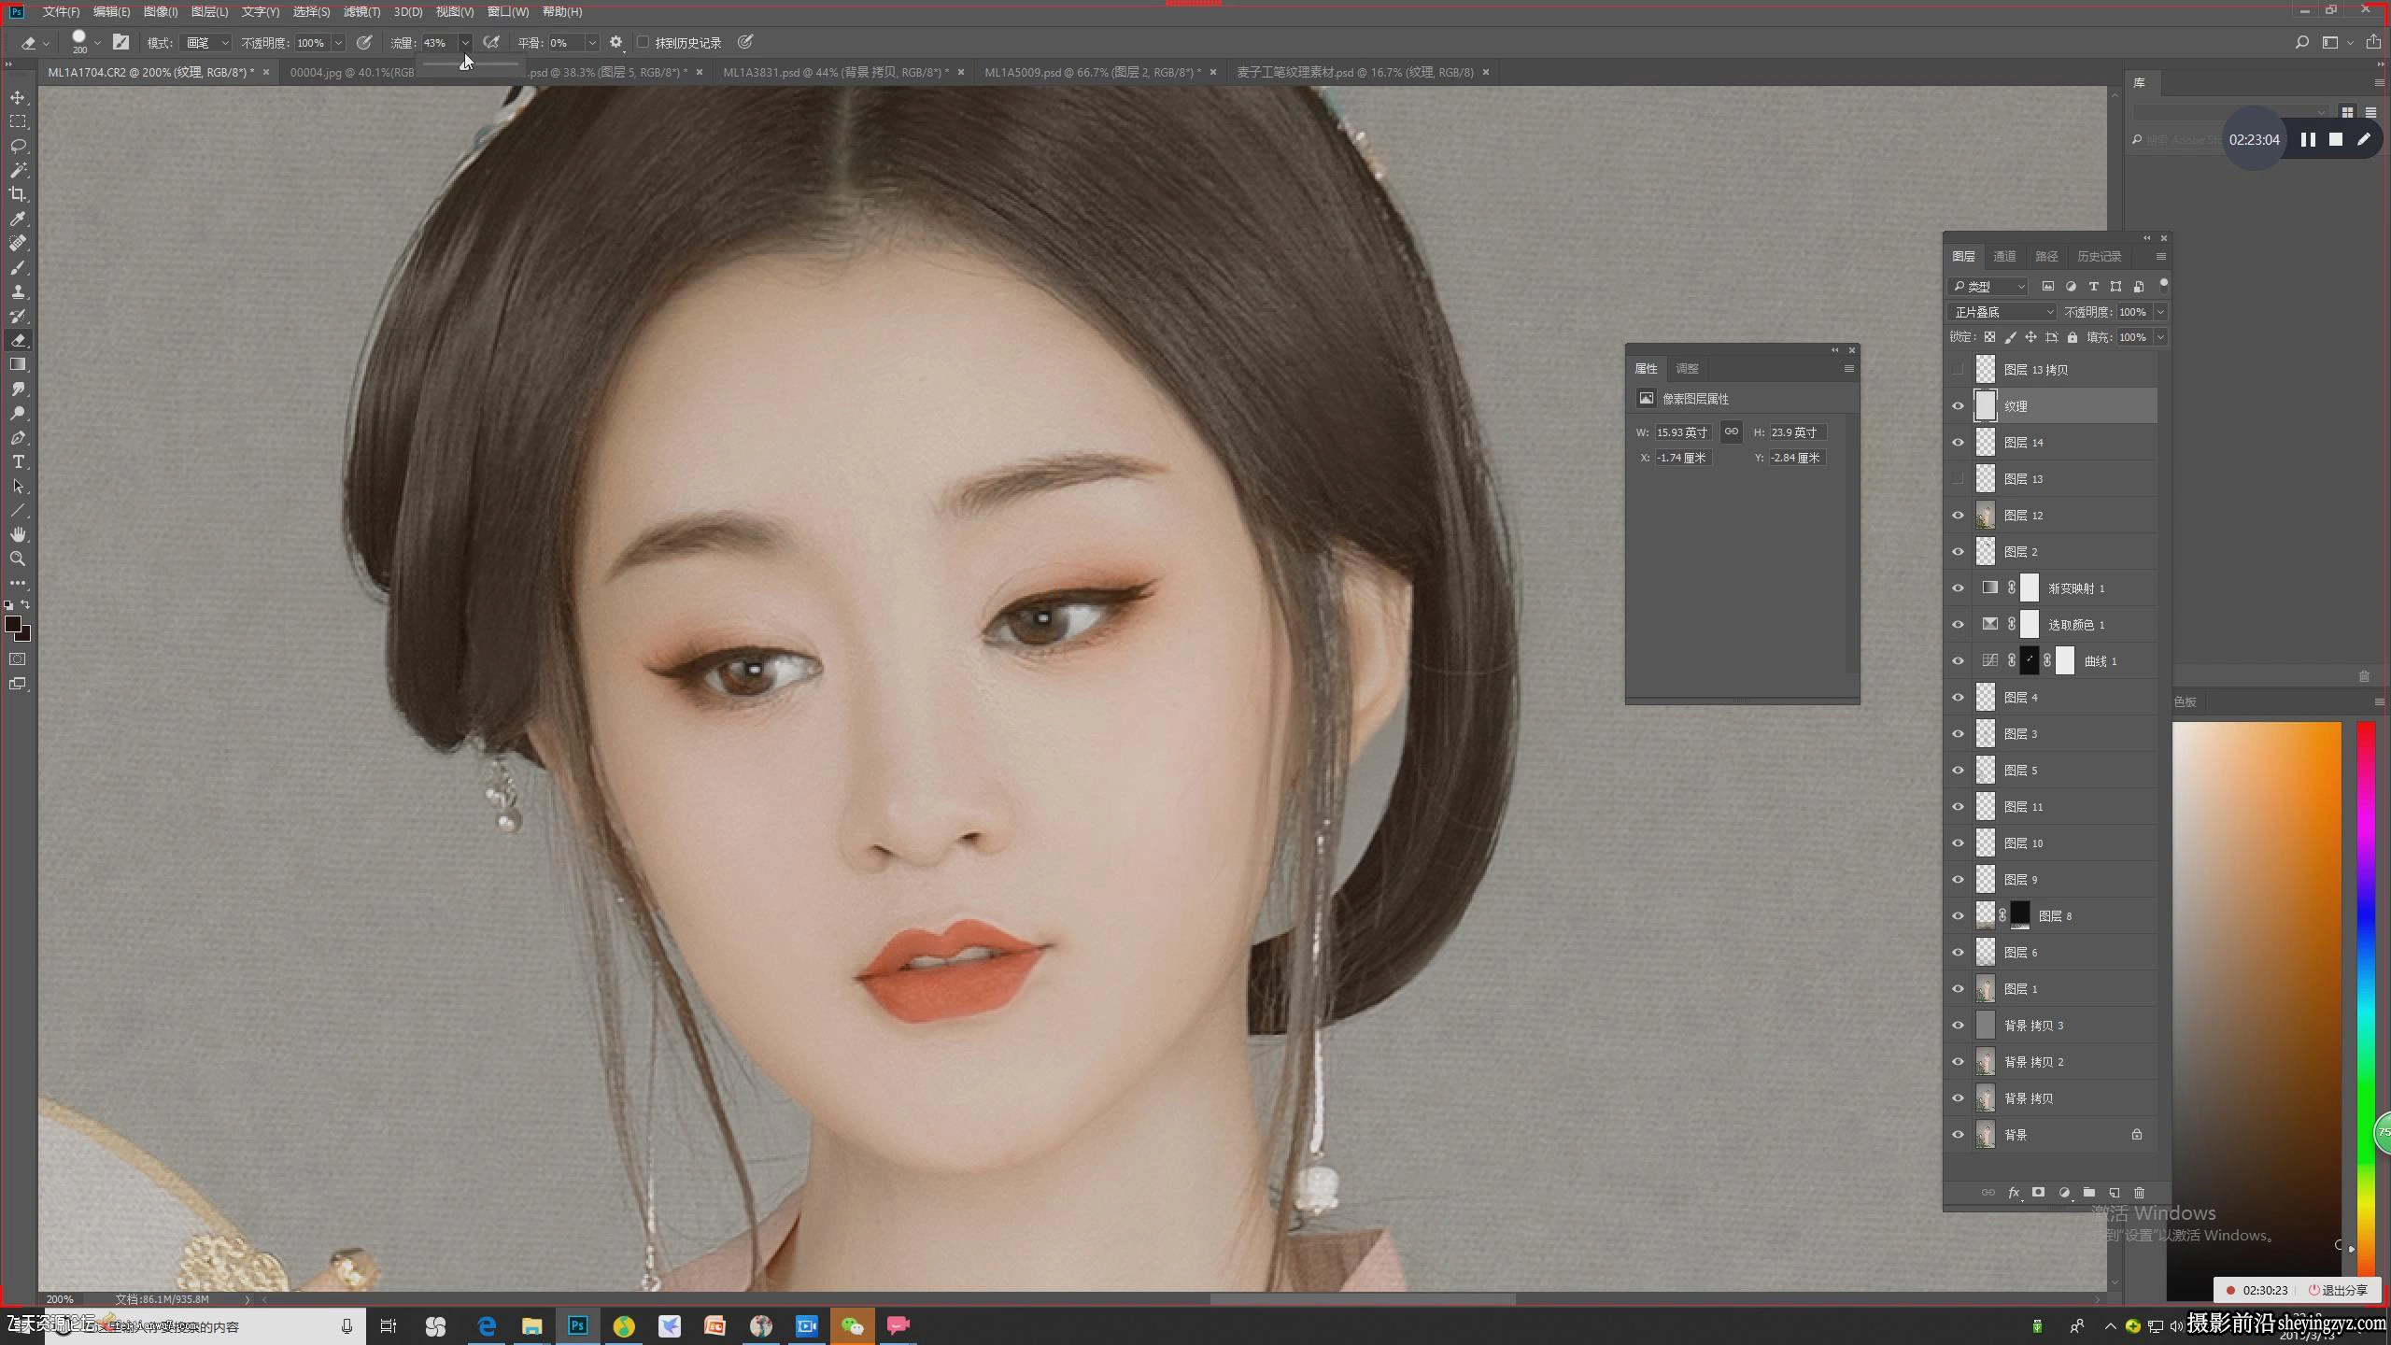This screenshot has width=2391, height=1345.
Task: Select the Eyedropper tool
Action: click(18, 219)
